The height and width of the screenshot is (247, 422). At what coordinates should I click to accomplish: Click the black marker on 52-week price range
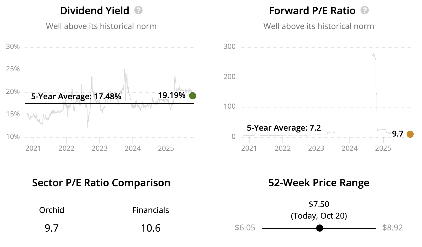tap(319, 228)
